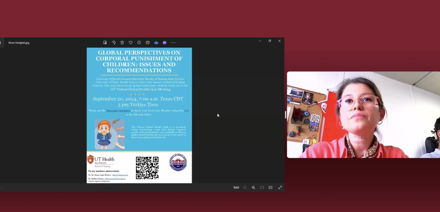Show file info using the info icon

click(139, 42)
